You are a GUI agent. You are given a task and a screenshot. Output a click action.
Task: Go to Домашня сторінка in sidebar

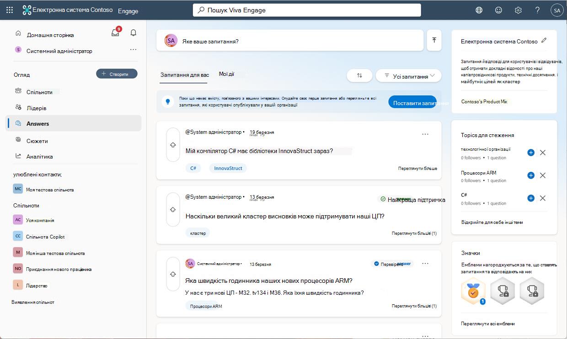(44, 35)
